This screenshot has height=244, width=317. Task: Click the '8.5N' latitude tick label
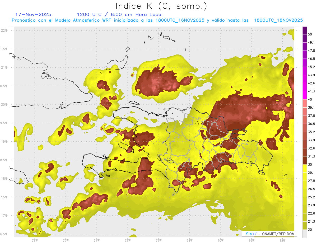[4, 160]
